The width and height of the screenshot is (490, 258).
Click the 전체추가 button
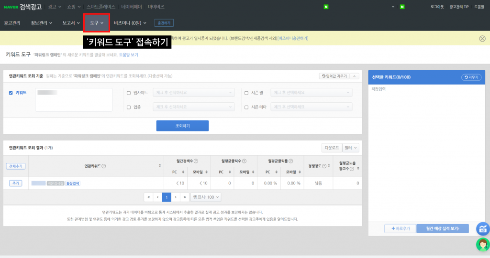16,166
